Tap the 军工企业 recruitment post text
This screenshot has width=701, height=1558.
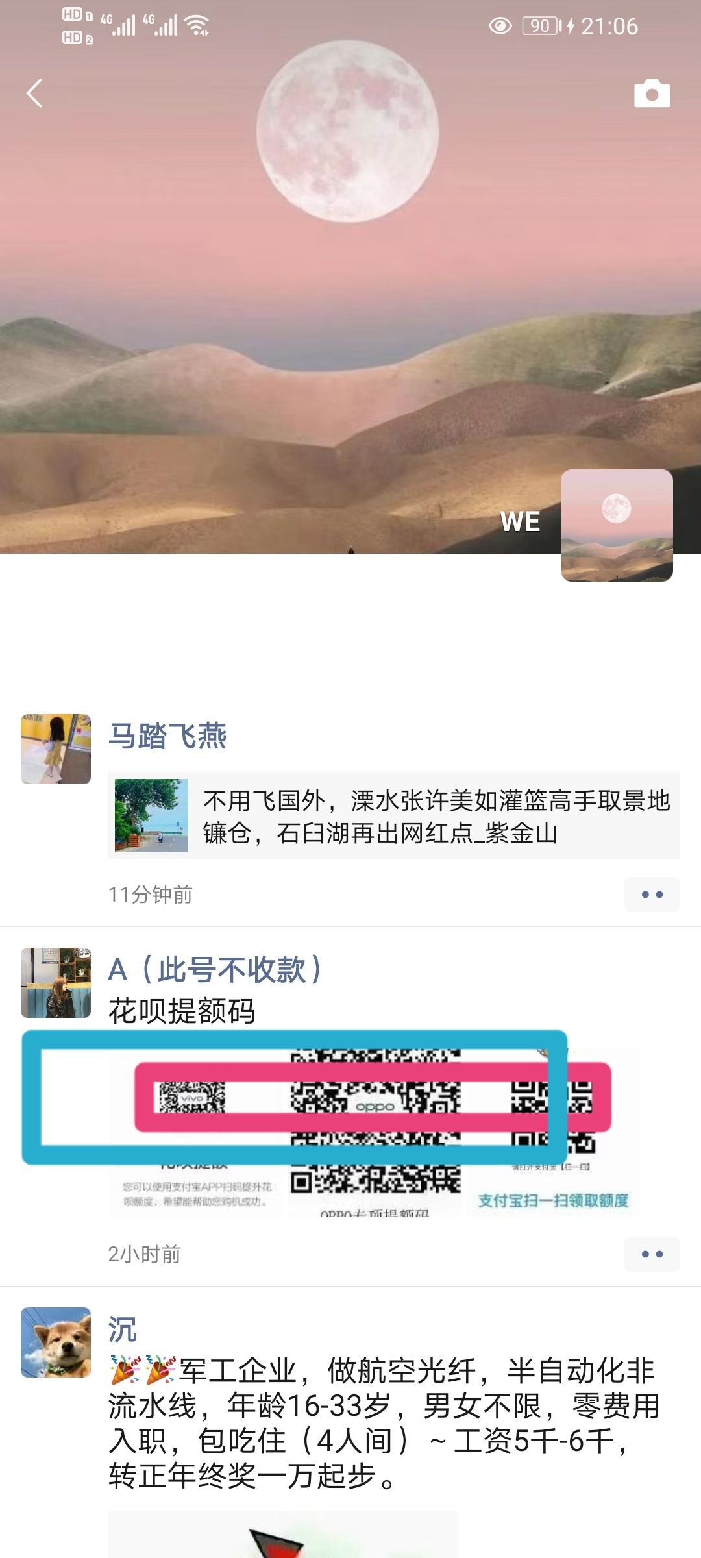pos(384,1423)
